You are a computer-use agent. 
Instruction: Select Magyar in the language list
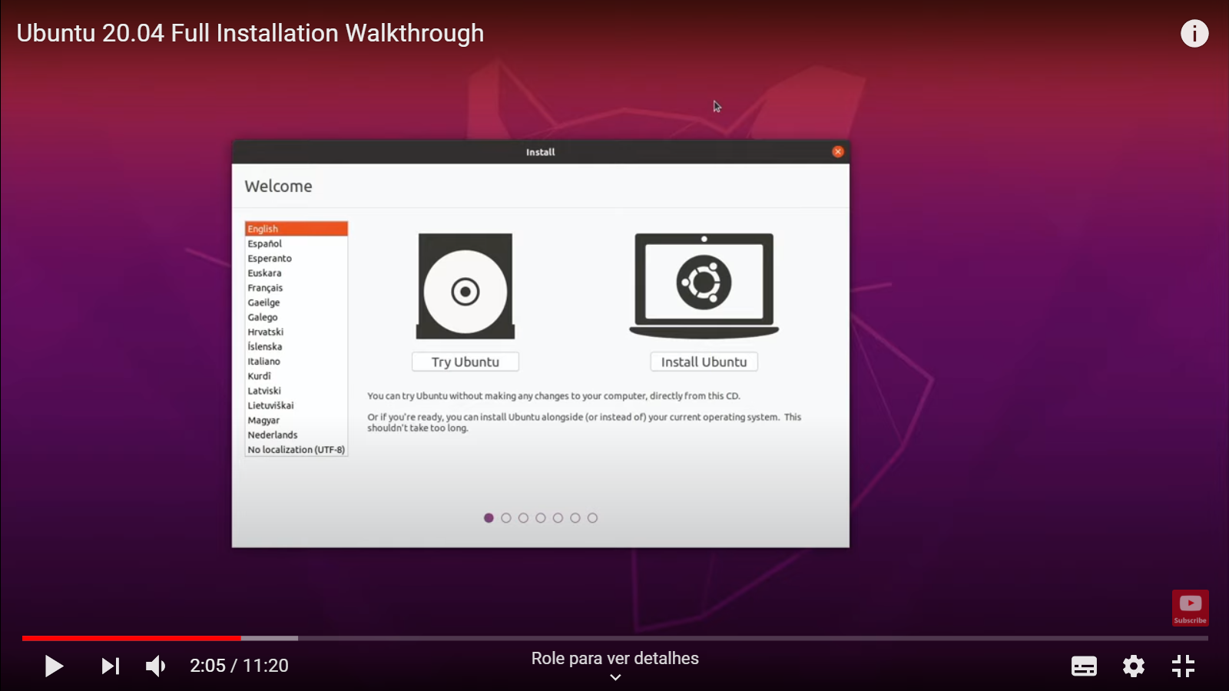[x=296, y=420]
